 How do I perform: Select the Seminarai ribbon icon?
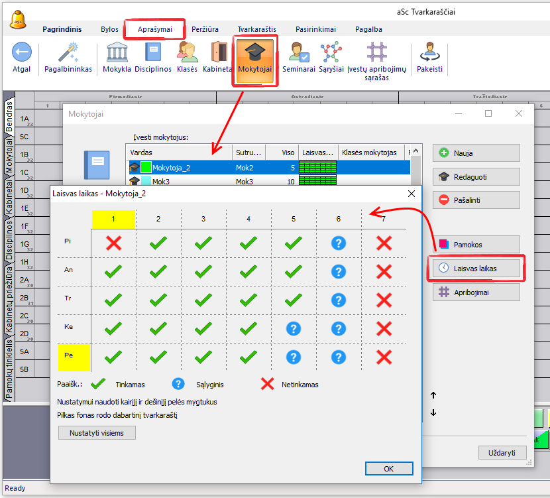[298, 53]
